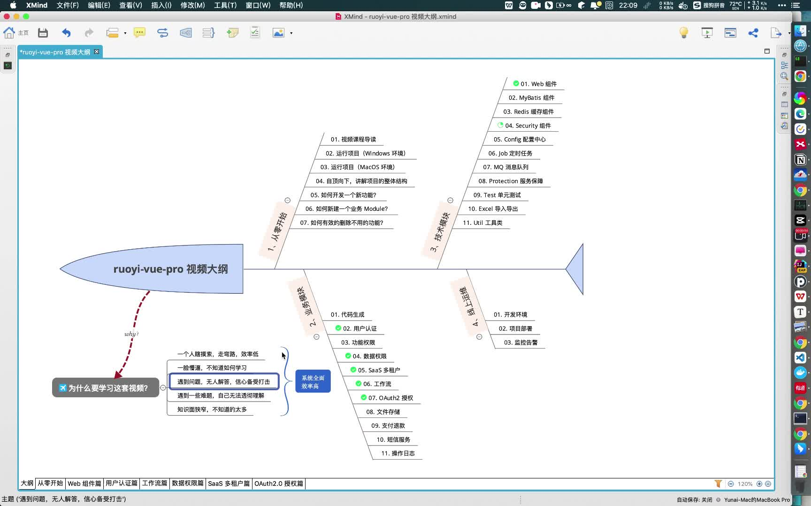
Task: Launch presentation mode from the toolbar
Action: click(707, 33)
